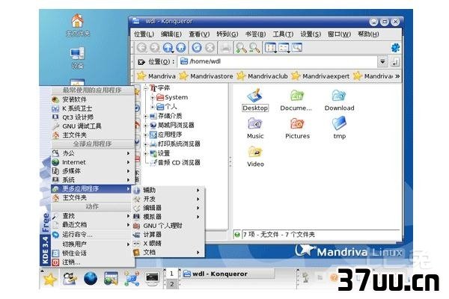449x299 pixels.
Task: Open the computer desktop icon
Action: point(77,58)
